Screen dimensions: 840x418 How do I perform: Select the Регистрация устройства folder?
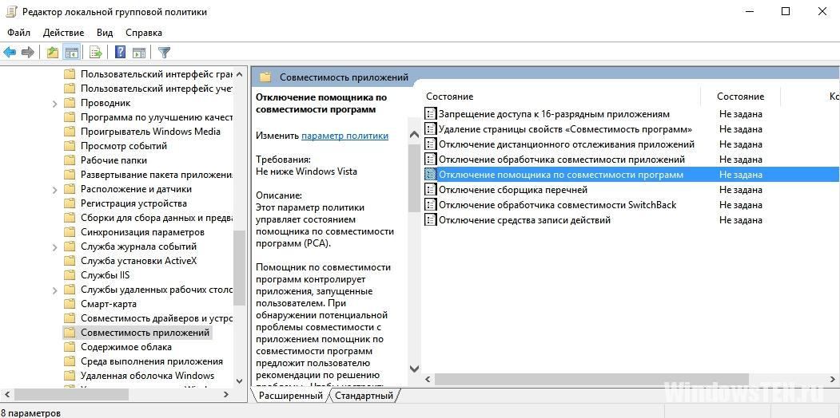point(133,203)
